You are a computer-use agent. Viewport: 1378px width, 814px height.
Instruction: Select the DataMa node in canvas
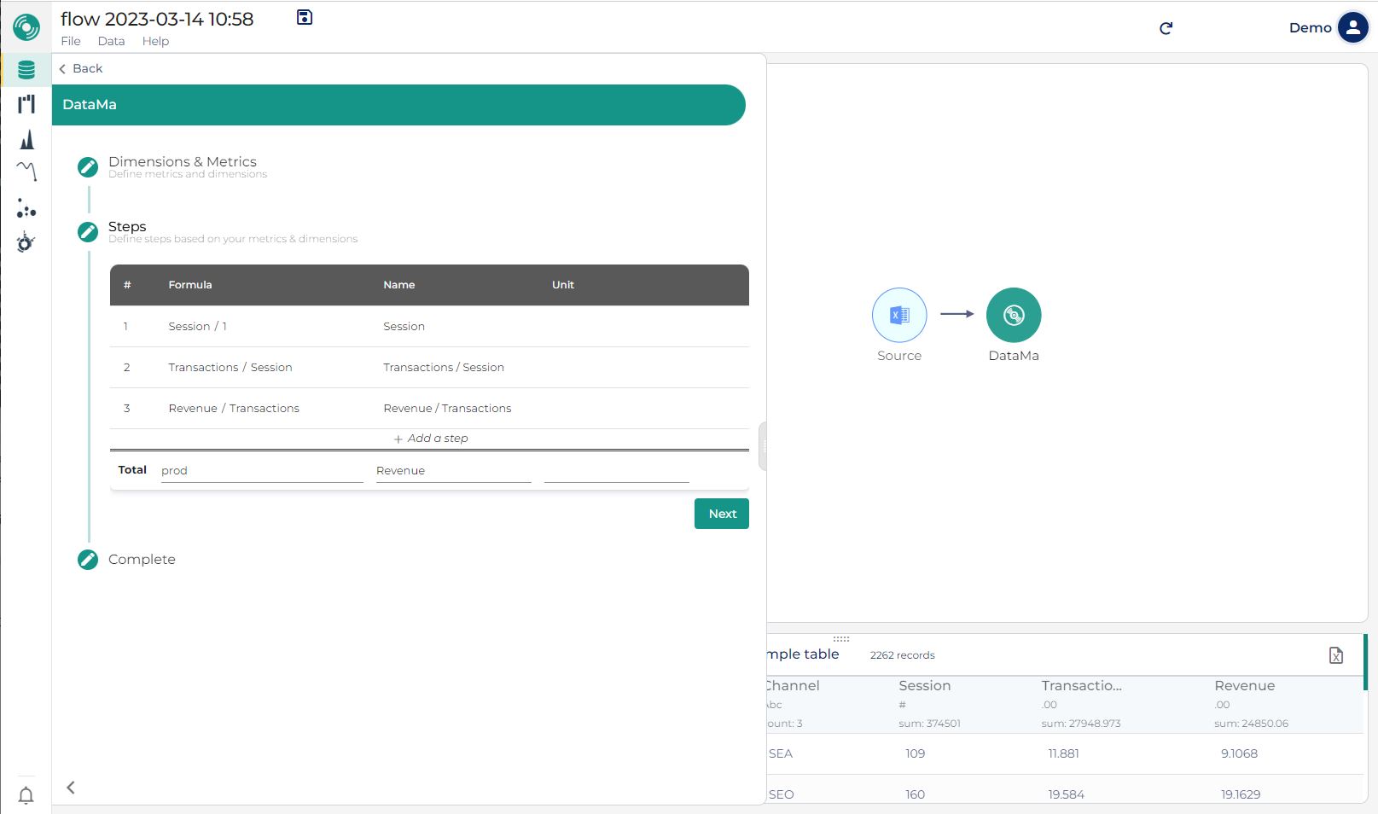[1014, 315]
